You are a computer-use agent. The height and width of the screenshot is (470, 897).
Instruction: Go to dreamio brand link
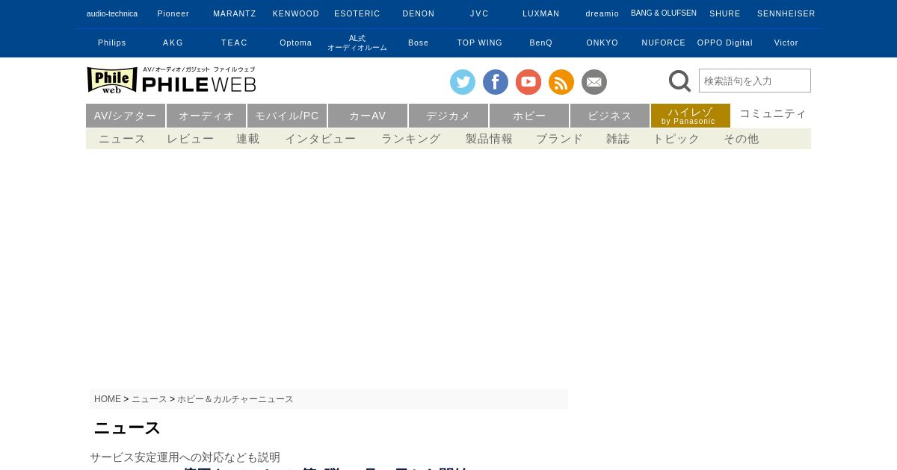tap(602, 13)
